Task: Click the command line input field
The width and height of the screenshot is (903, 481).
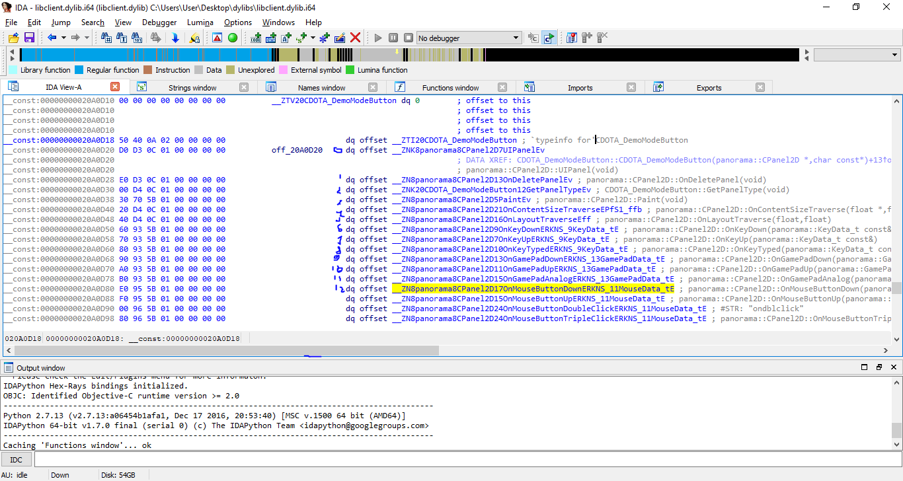Action: pyautogui.click(x=467, y=460)
